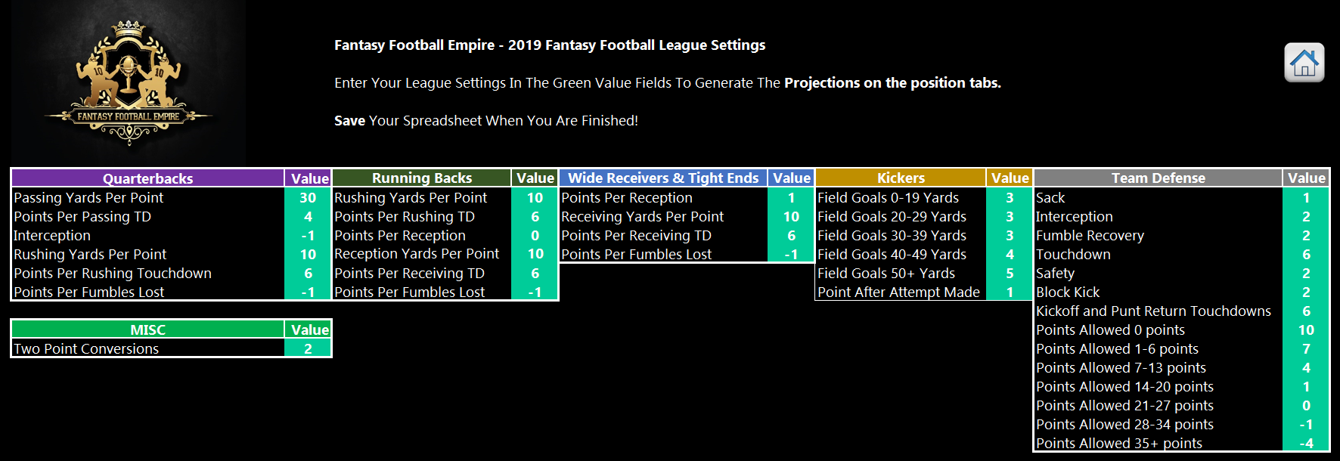Click Rushing Backs Points Per Reception value
The height and width of the screenshot is (461, 1340).
click(535, 235)
